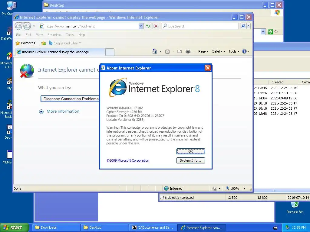
Task: Click the RSS Feeds icon in command bar
Action: 167,52
